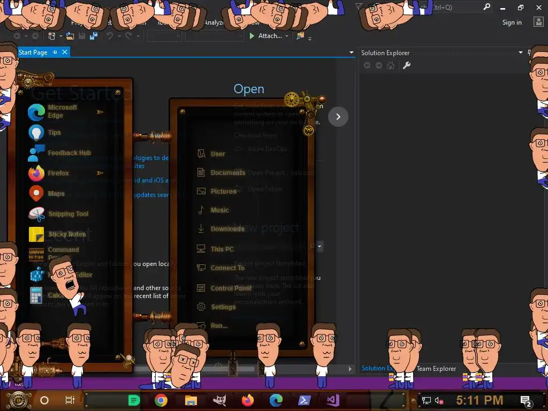This screenshot has height=411, width=548.
Task: Open Control Panel from start menu
Action: pos(224,288)
